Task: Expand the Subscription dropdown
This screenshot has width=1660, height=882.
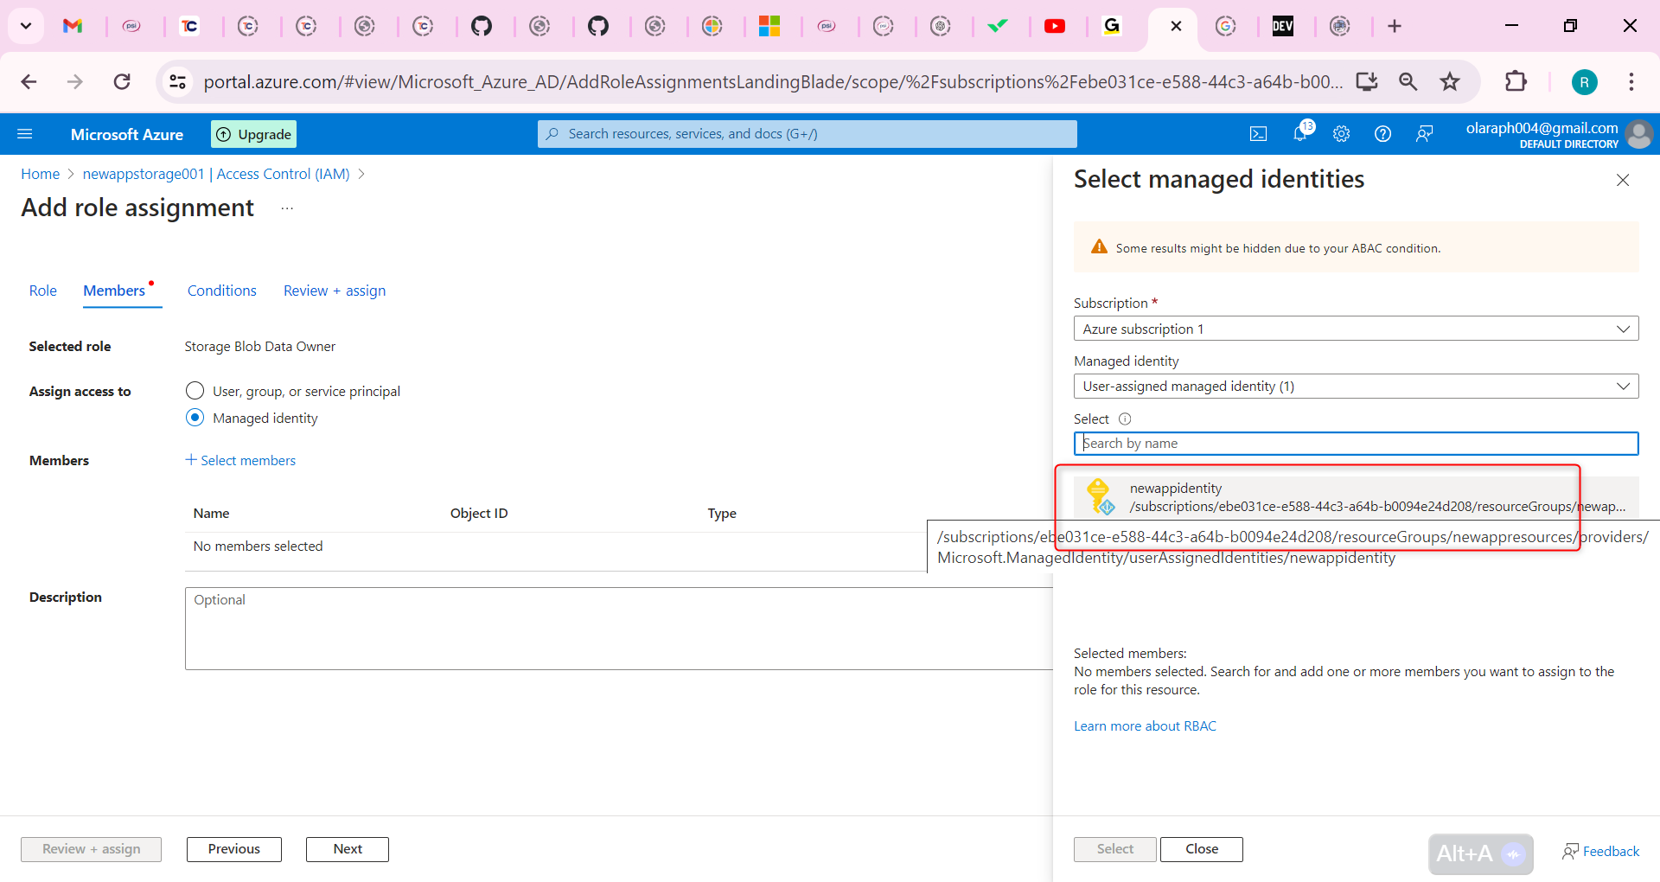Action: (1356, 329)
